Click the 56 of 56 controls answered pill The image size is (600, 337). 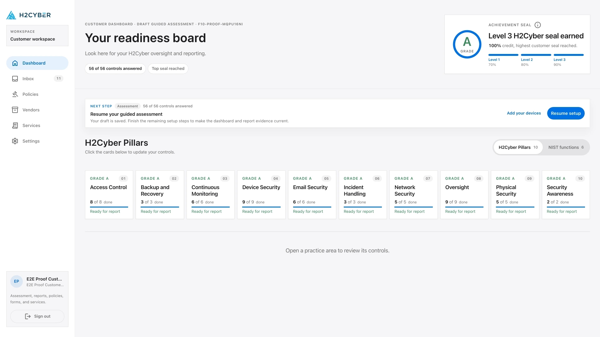pos(115,69)
